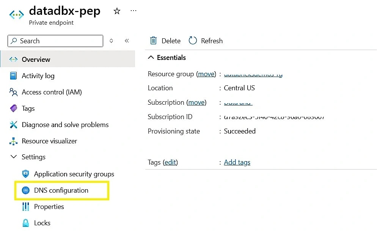377x234 pixels.
Task: Click the favorite star icon
Action: click(117, 11)
